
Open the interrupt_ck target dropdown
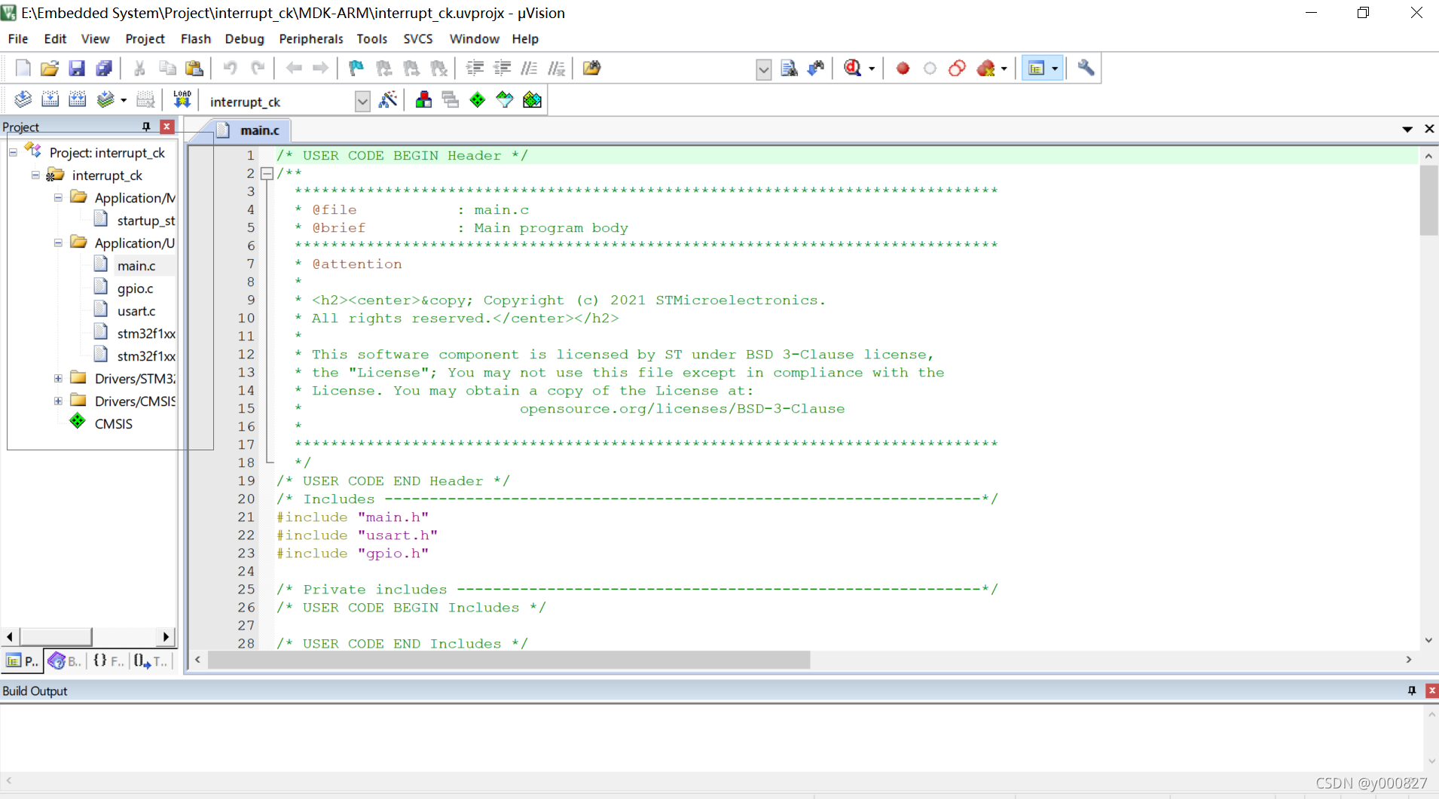[x=362, y=102]
